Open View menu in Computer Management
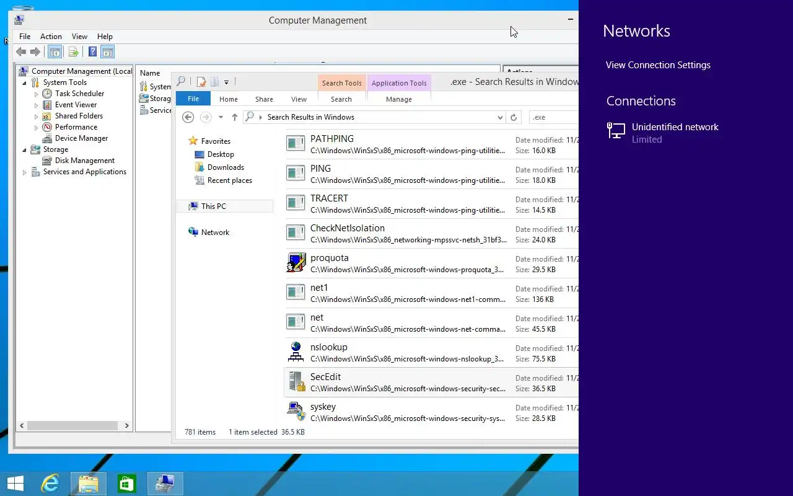 79,37
